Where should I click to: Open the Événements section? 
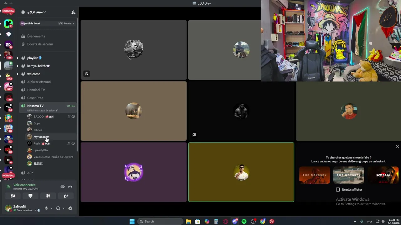point(48,36)
